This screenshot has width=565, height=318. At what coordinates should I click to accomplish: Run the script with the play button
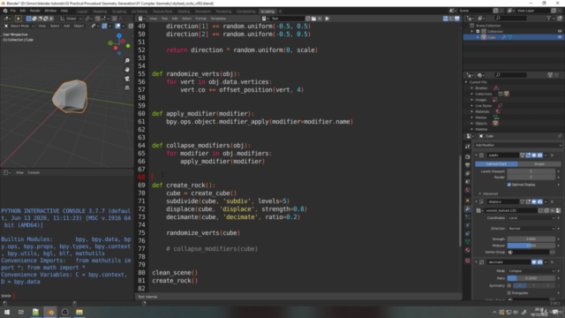(x=328, y=19)
